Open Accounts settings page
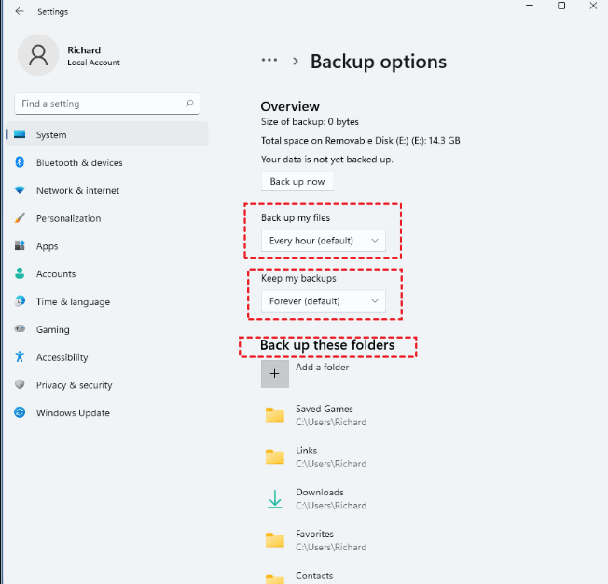 [x=107, y=274]
